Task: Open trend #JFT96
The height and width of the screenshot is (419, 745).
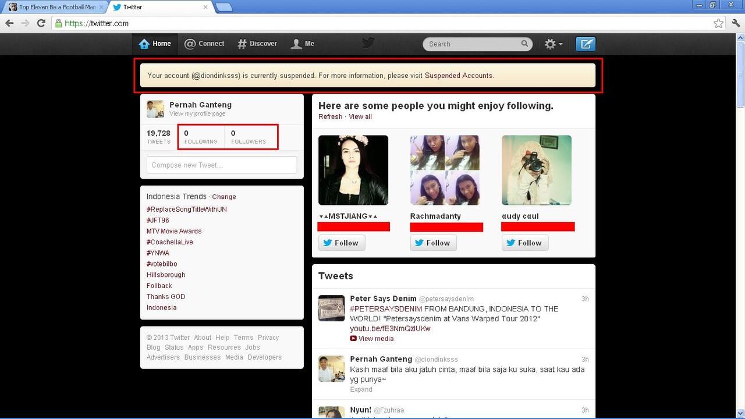Action: (158, 221)
